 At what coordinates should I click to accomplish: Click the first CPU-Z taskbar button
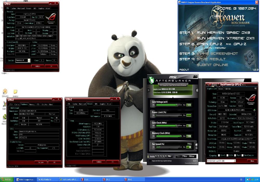pos(90,179)
